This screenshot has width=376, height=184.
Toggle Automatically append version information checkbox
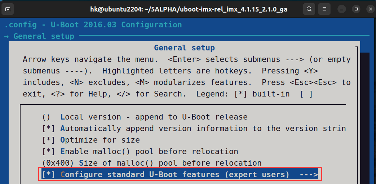[48, 129]
